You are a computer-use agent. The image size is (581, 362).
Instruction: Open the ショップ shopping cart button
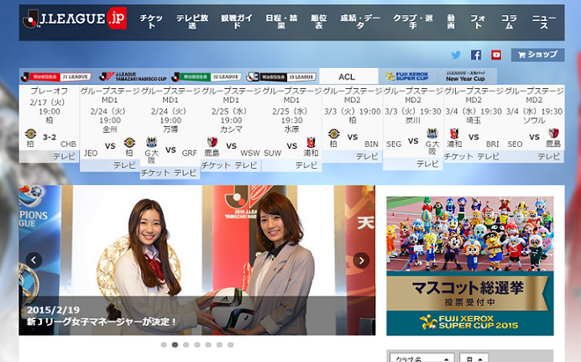click(x=537, y=55)
